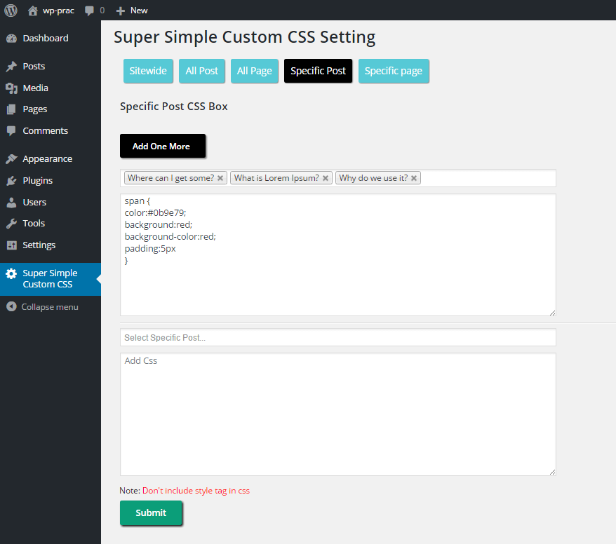The image size is (616, 544).
Task: Click the Add One More button
Action: pyautogui.click(x=163, y=146)
